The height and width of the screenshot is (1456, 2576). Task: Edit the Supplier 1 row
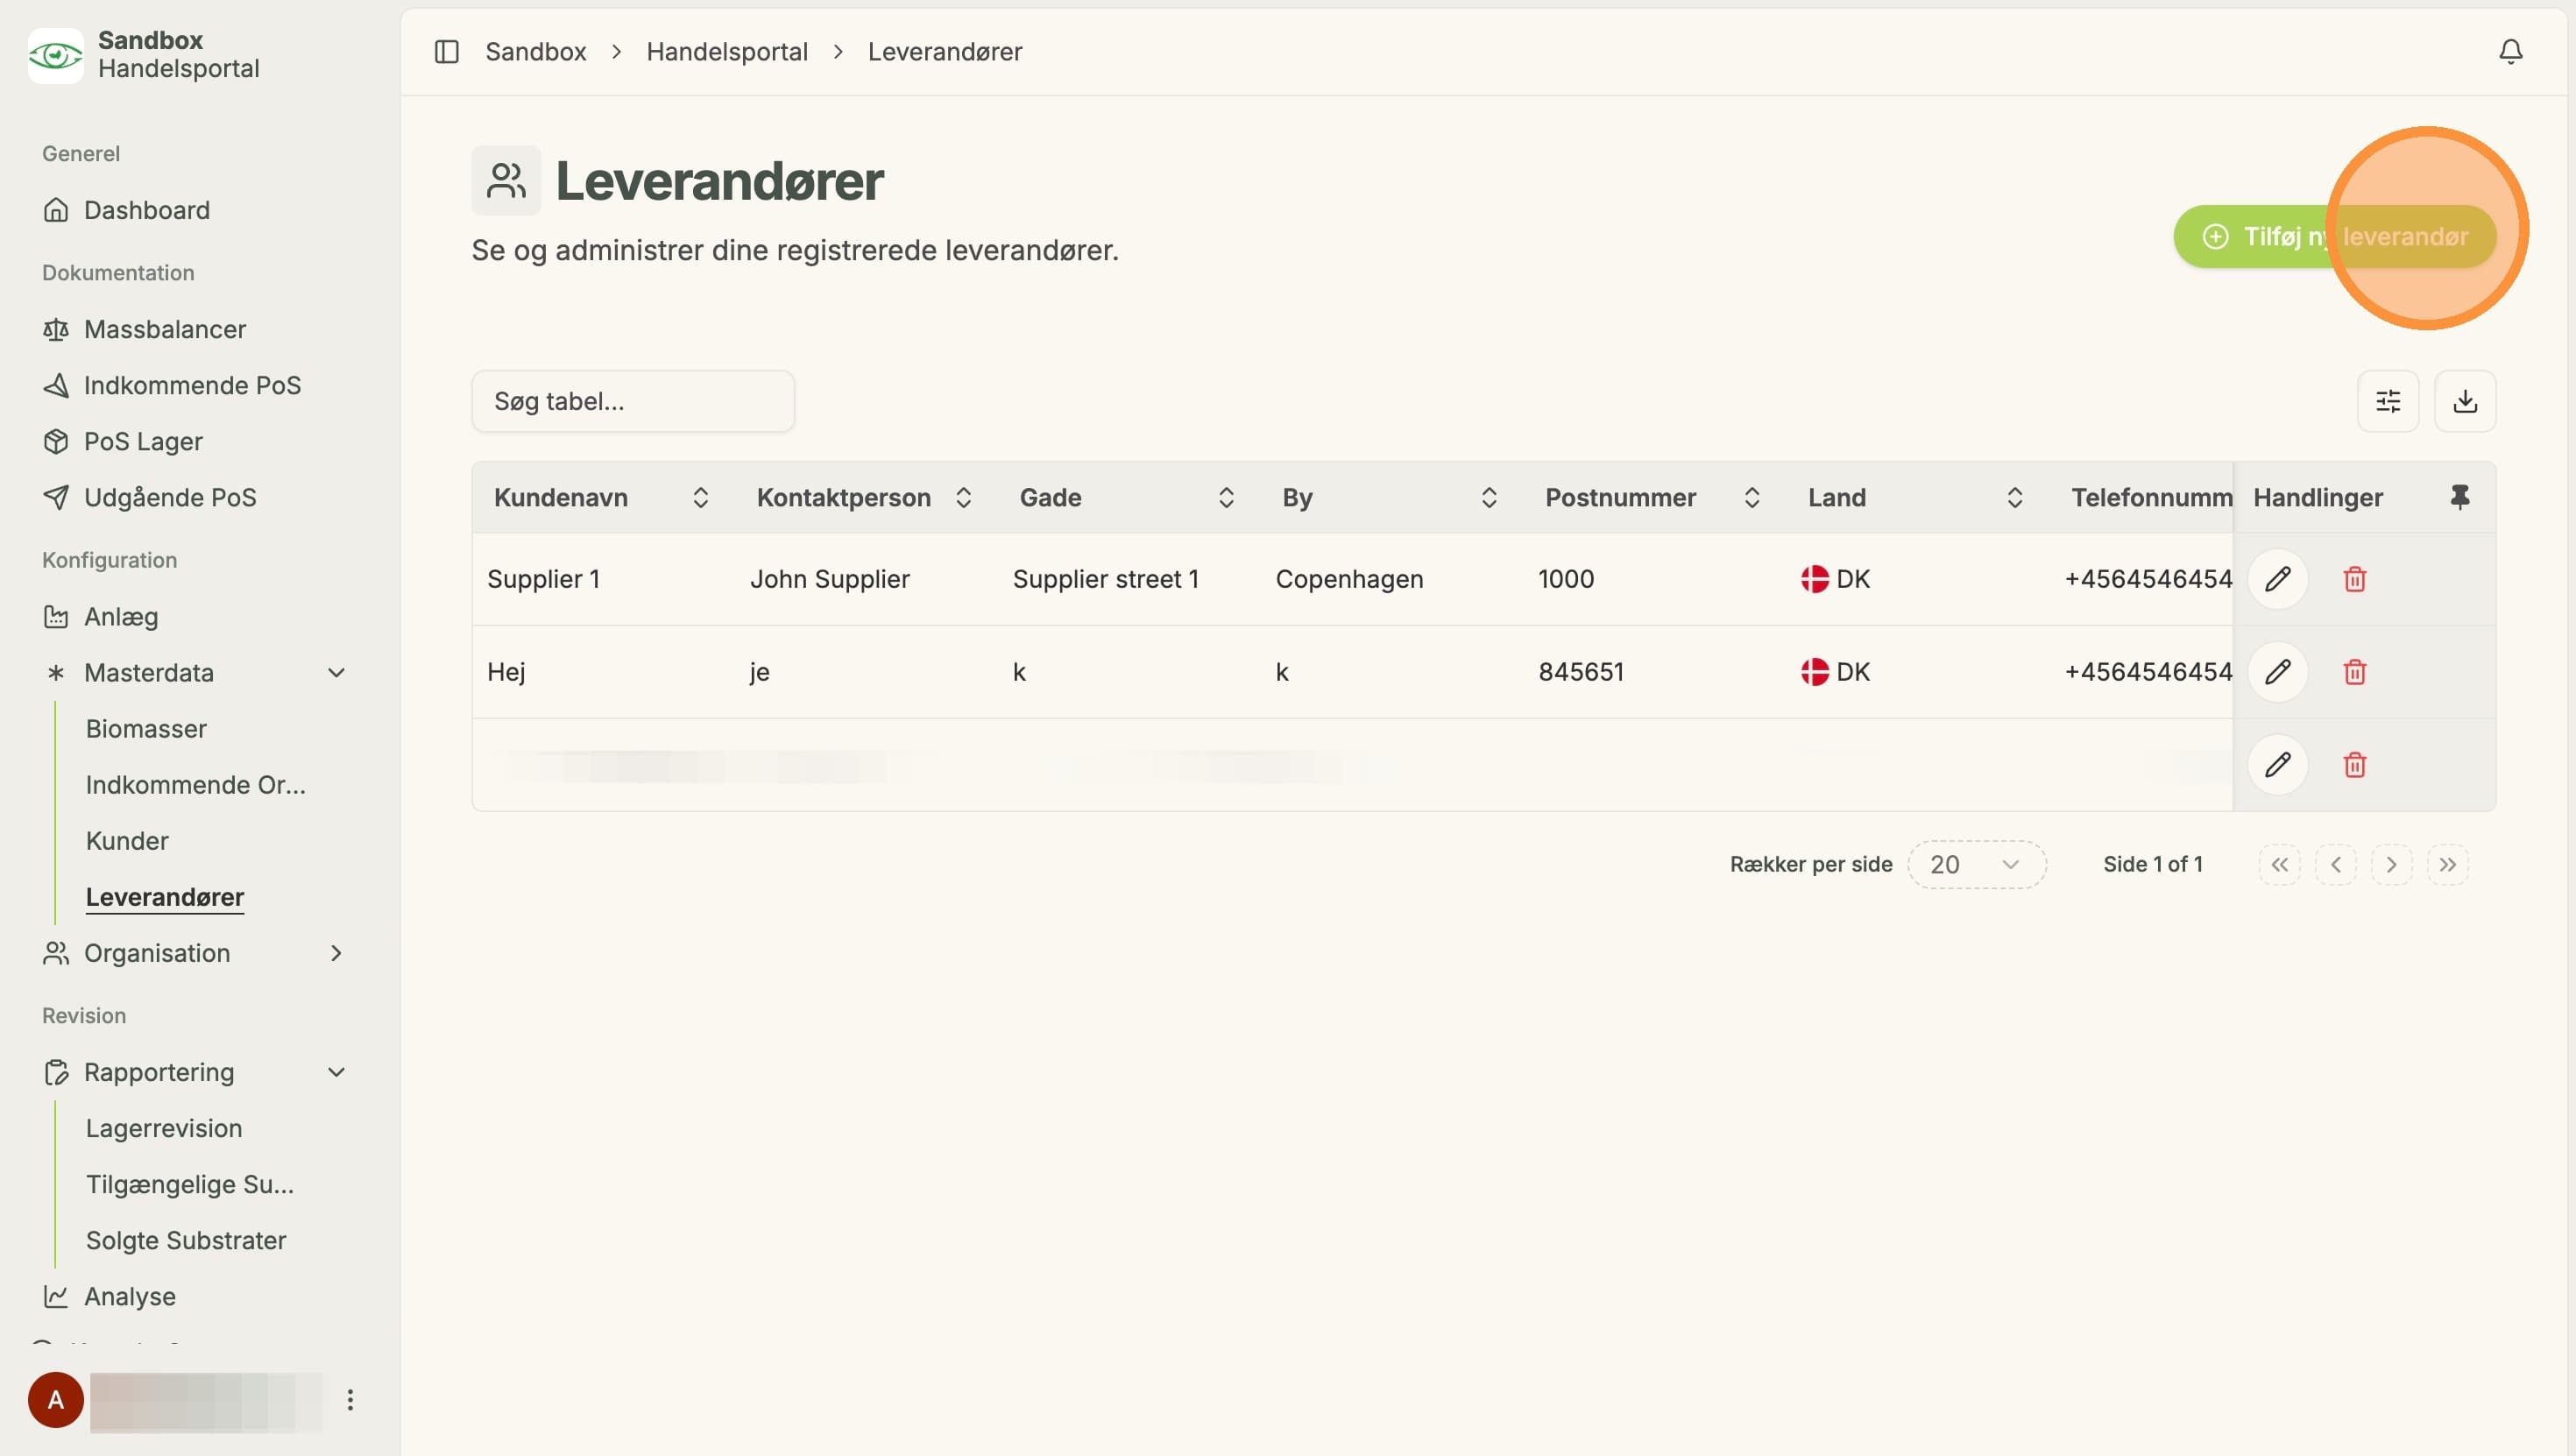tap(2278, 579)
